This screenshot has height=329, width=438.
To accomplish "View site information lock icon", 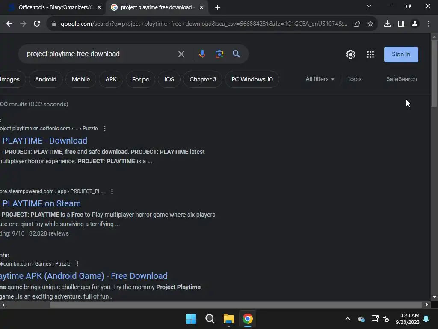I will (53, 24).
